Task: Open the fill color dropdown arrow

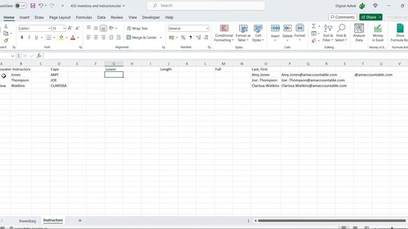Action: point(66,38)
